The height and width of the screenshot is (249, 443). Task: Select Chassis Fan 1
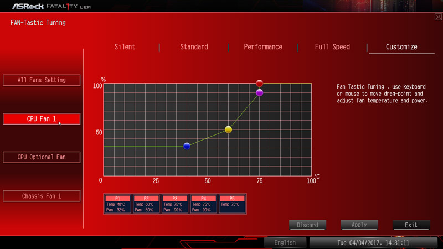pos(42,196)
